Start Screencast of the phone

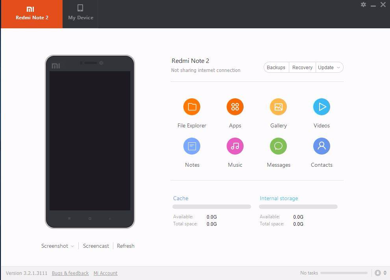96,246
